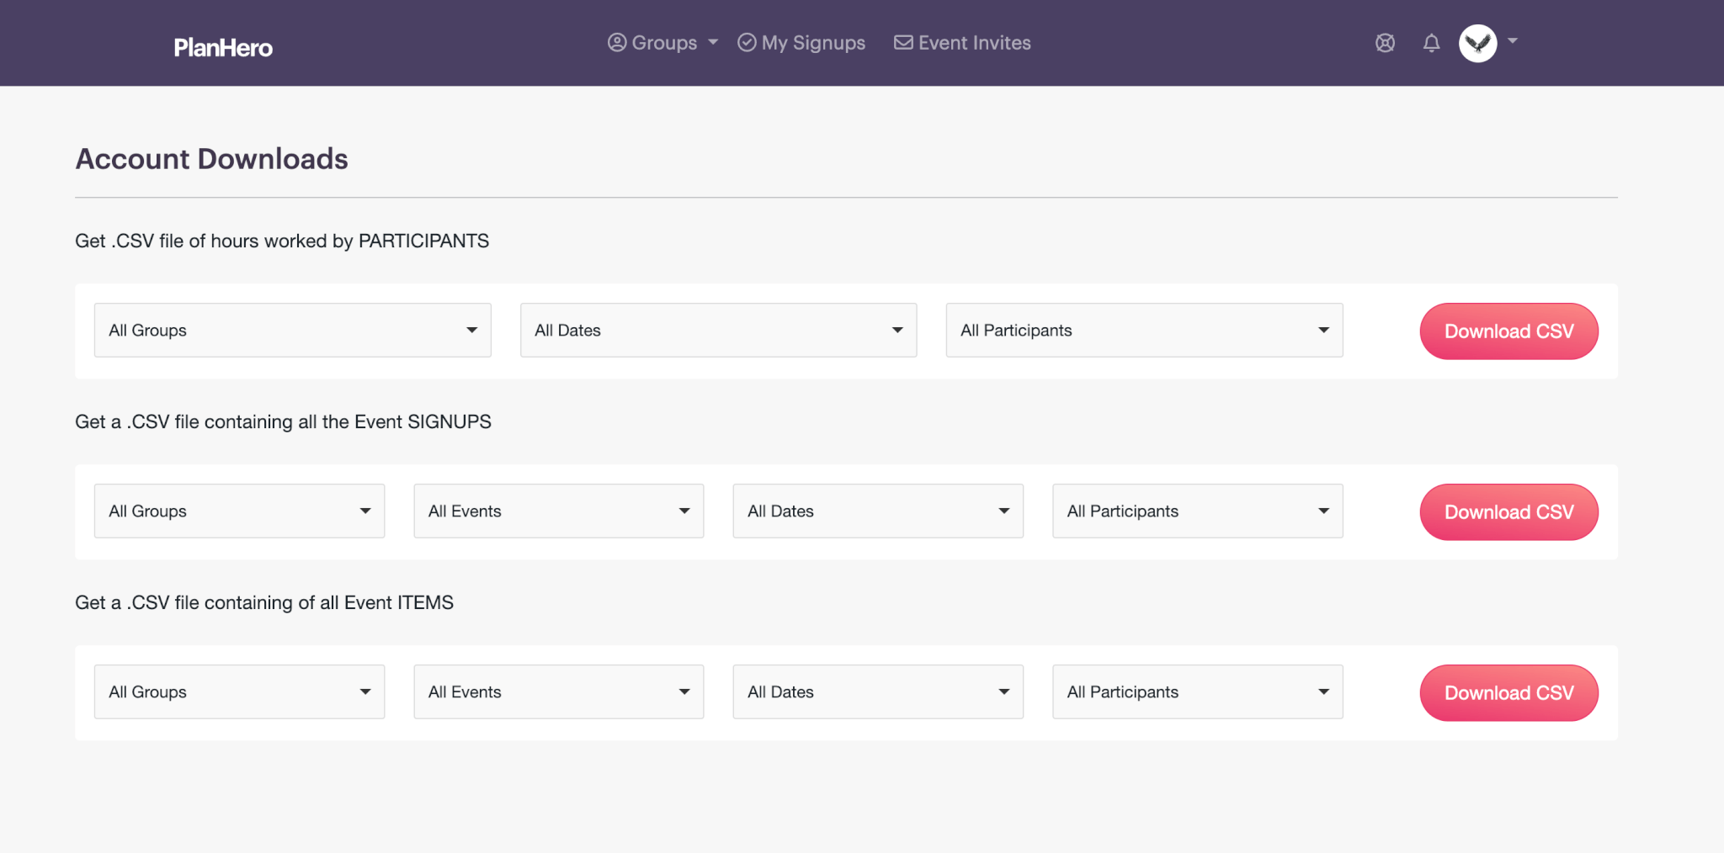
Task: Open the notifications bell
Action: coord(1431,43)
